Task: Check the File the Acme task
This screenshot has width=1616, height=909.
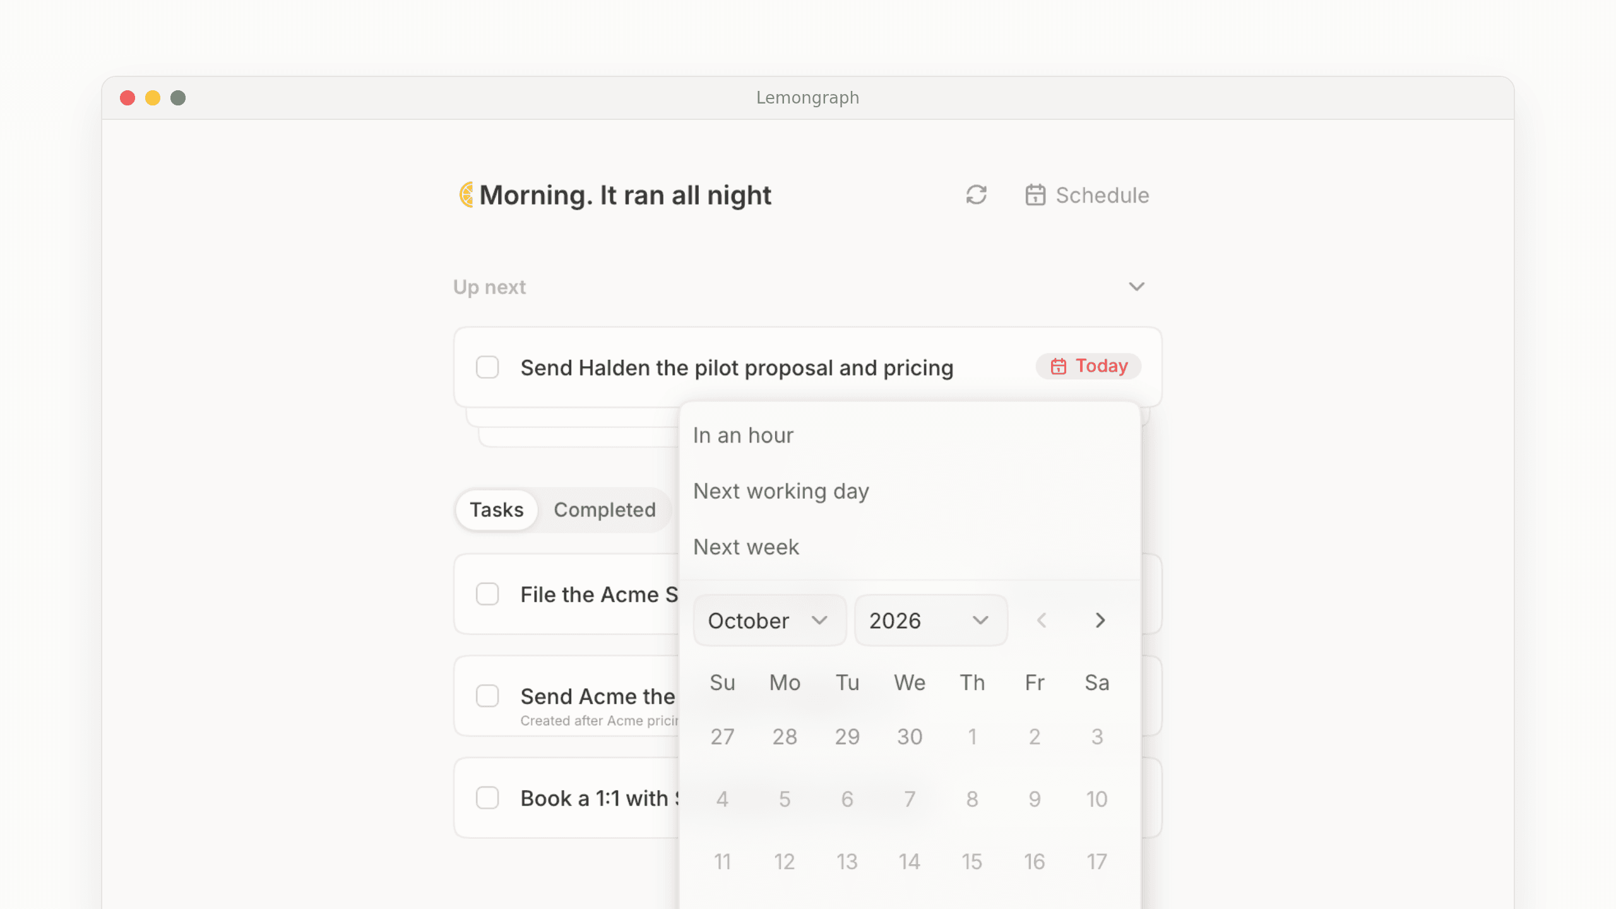Action: (487, 594)
